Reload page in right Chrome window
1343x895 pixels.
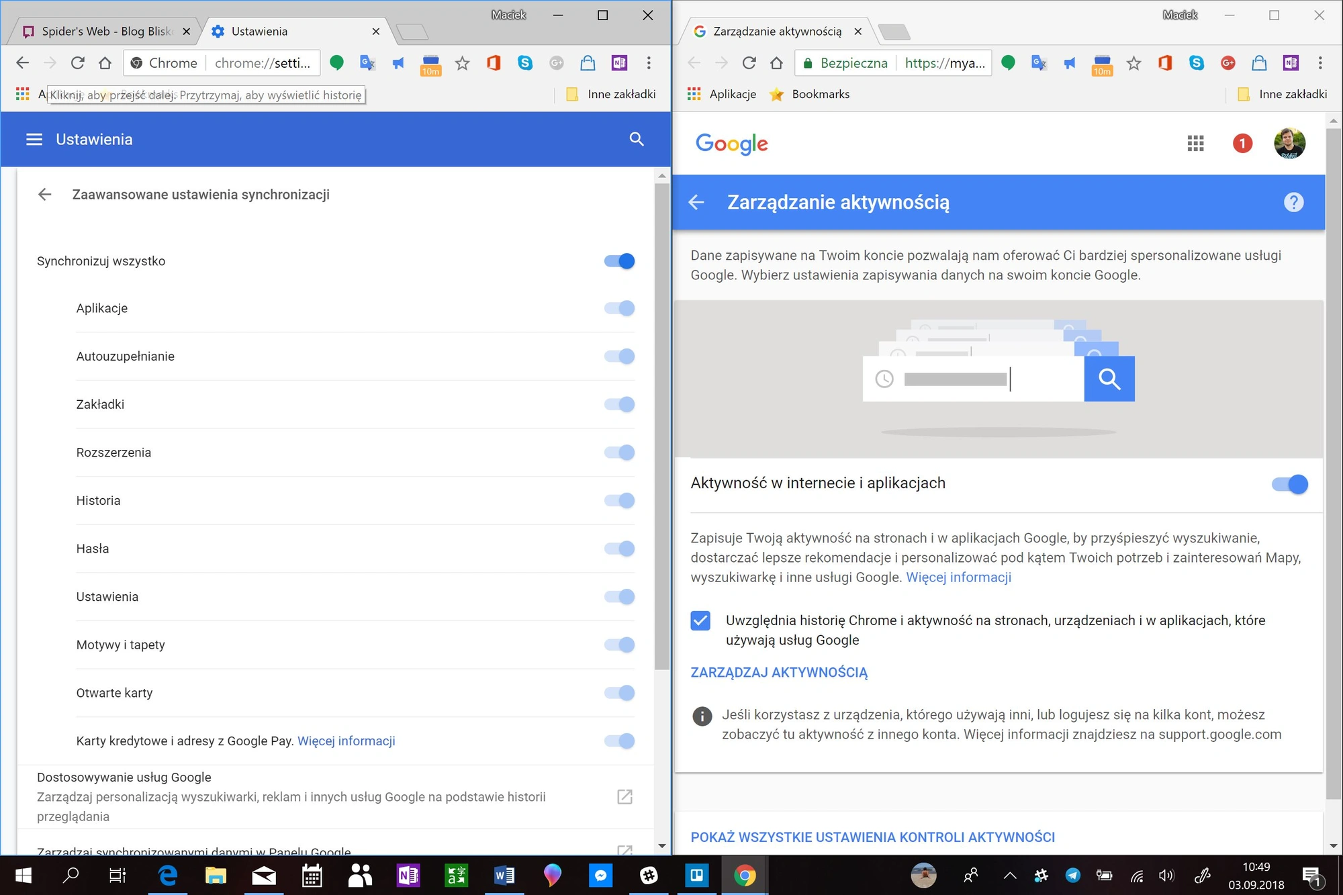tap(749, 63)
